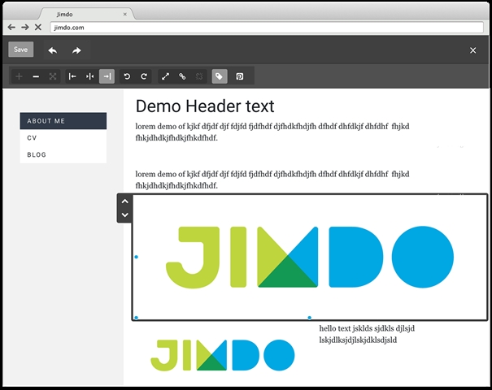Viewport: 492px width, 390px height.
Task: Align the image to the left
Action: 72,76
